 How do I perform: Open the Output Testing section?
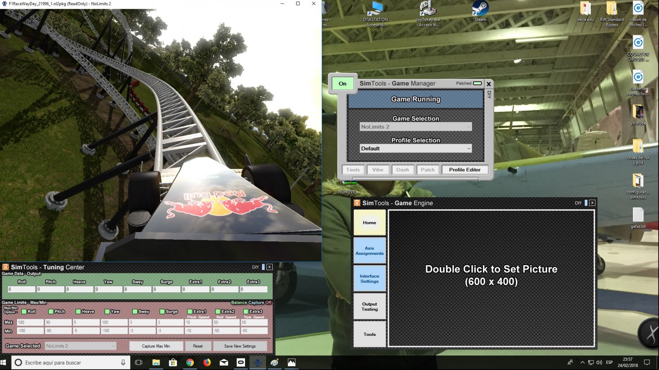coord(369,307)
